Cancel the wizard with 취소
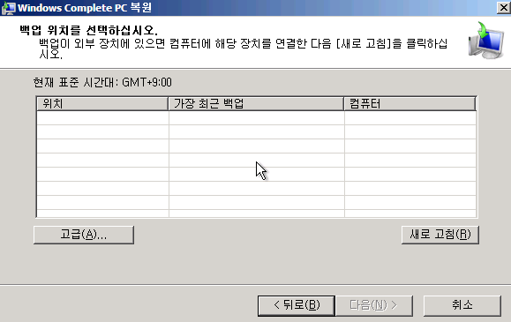Image resolution: width=511 pixels, height=322 pixels. pos(462,305)
